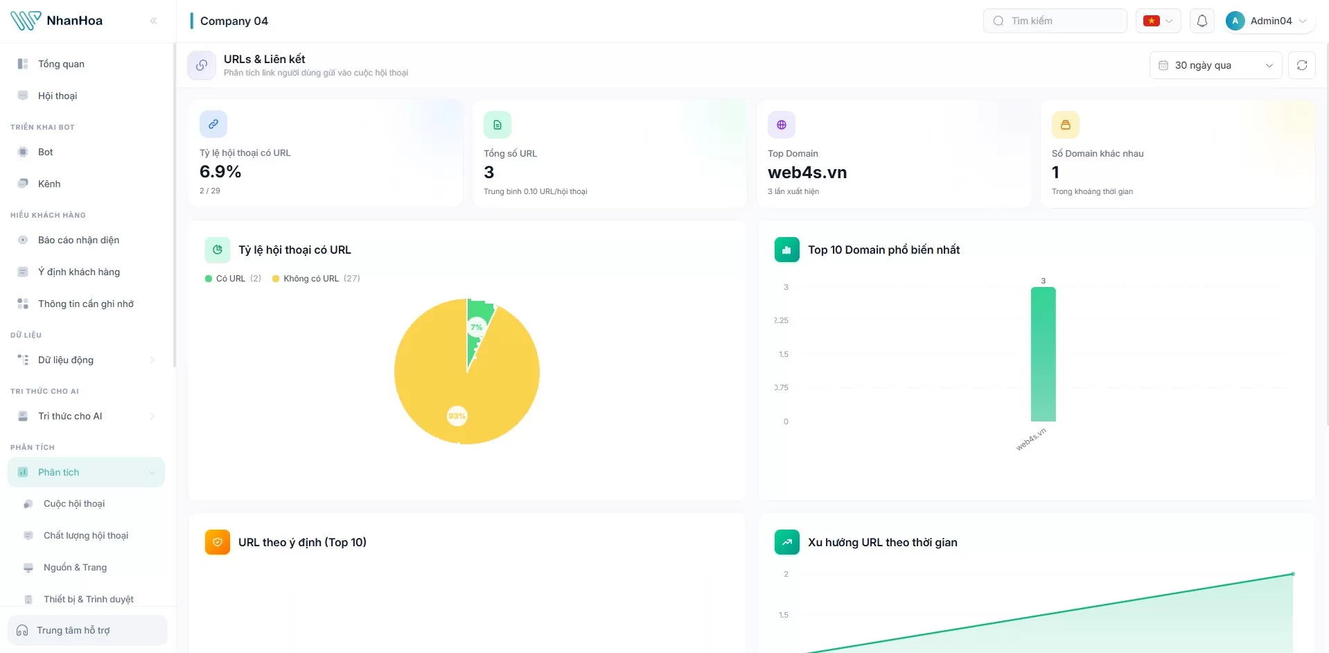This screenshot has height=653, width=1329.
Task: Click the Dữ liệu động icon
Action: tap(23, 360)
